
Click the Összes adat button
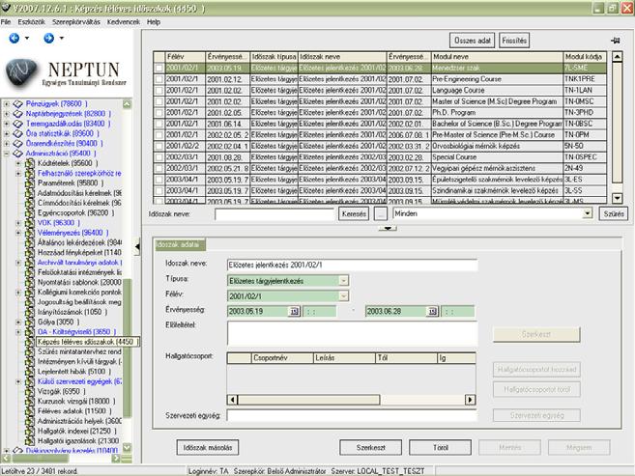tap(473, 41)
